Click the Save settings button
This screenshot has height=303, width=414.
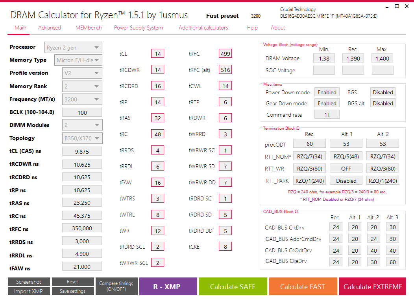coord(73,291)
